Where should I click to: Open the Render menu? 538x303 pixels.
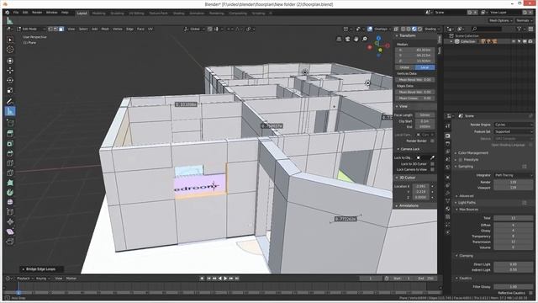pos(37,13)
